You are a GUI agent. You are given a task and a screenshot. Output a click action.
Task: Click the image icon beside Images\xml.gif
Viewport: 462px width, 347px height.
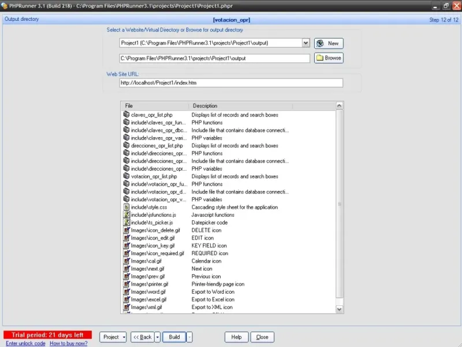126,307
